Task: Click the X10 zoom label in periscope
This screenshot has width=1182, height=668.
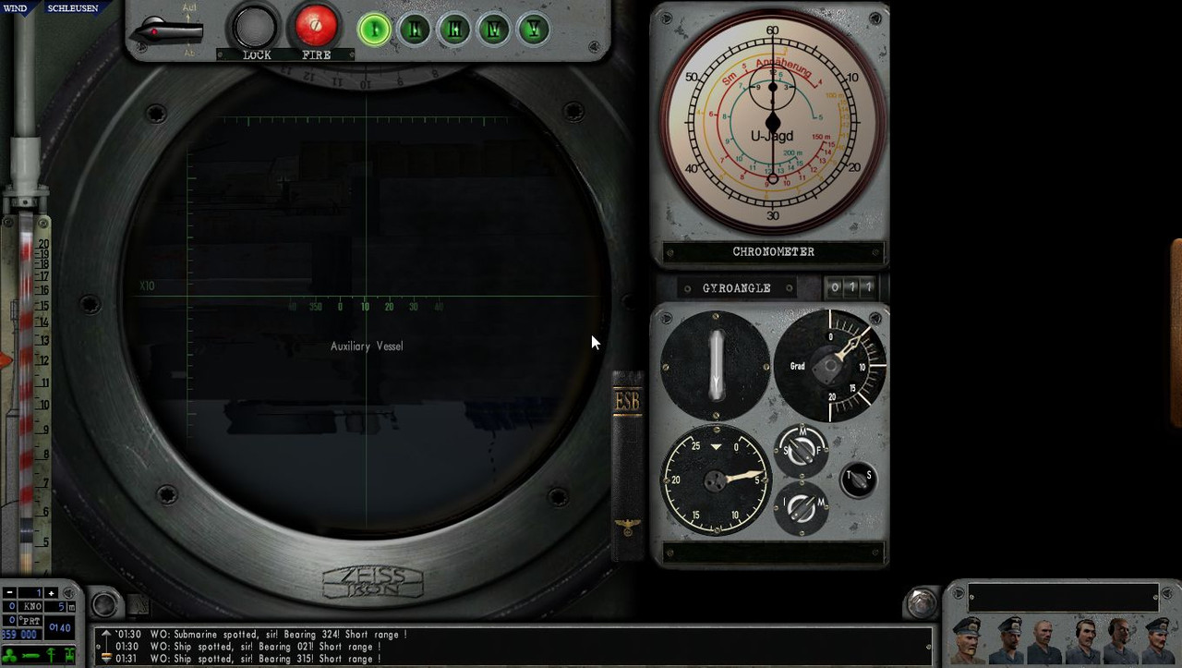Action: coord(147,286)
